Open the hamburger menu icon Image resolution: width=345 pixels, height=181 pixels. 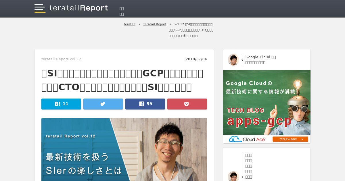(40, 8)
